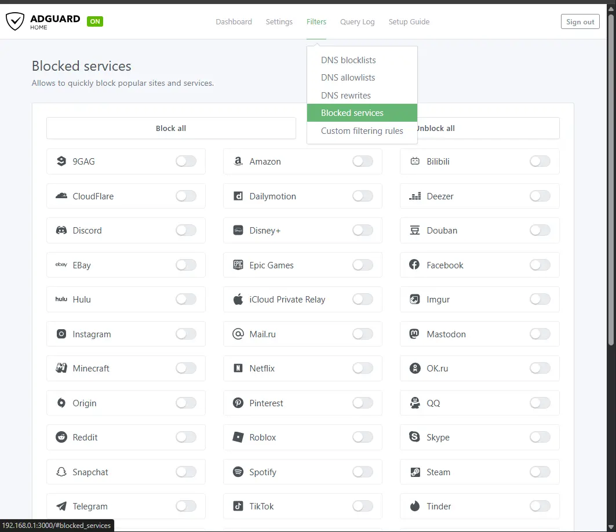The image size is (616, 532).
Task: Toggle the Roblox block switch
Action: 363,437
